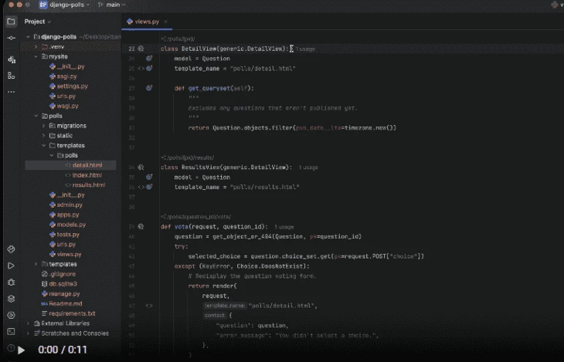This screenshot has width=564, height=362.
Task: Expand the Scratches and Consoles node
Action: click(28, 333)
